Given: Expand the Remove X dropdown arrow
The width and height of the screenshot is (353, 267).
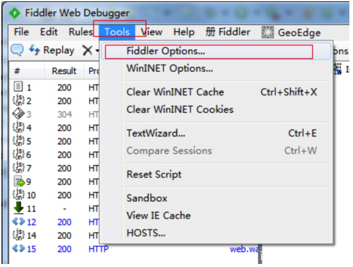Looking at the screenshot, I should tap(97, 50).
